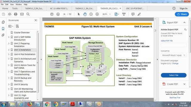Screen dimensions: 191x107
Task: Switch to the GRC 10-POSTINST document tab
Action: pos(135,8)
